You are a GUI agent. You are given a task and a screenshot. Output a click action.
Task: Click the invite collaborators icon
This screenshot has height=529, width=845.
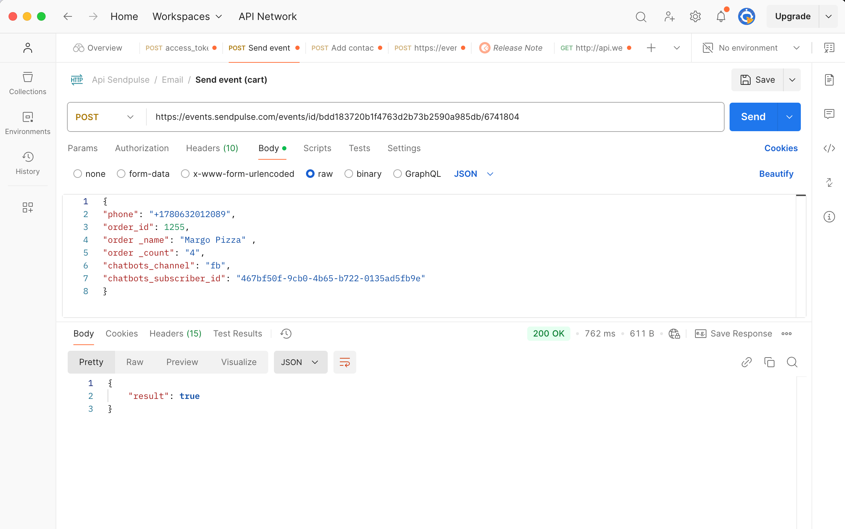tap(669, 17)
